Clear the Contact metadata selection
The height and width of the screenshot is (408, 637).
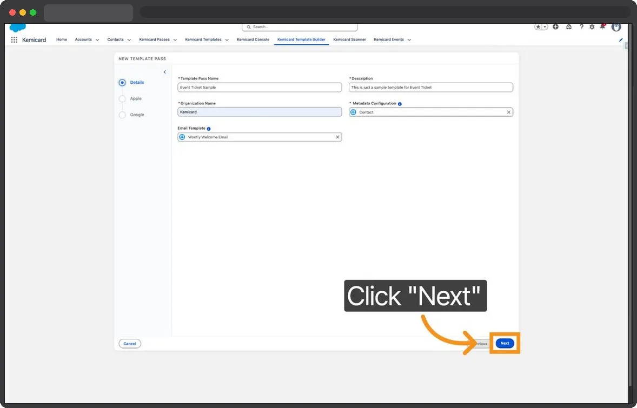click(509, 112)
